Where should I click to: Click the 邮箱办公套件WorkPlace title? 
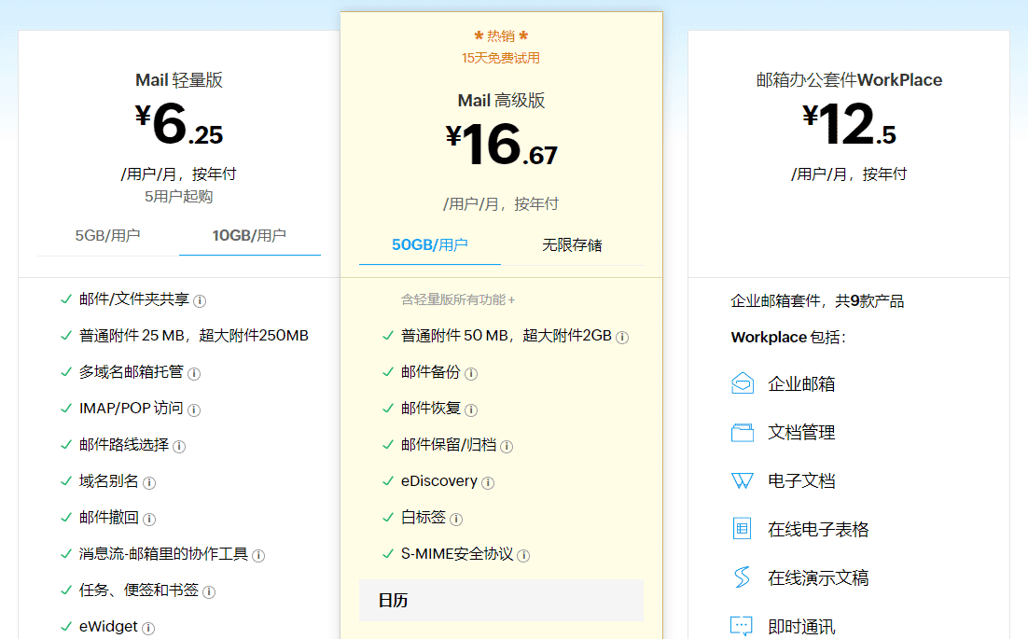pyautogui.click(x=849, y=80)
